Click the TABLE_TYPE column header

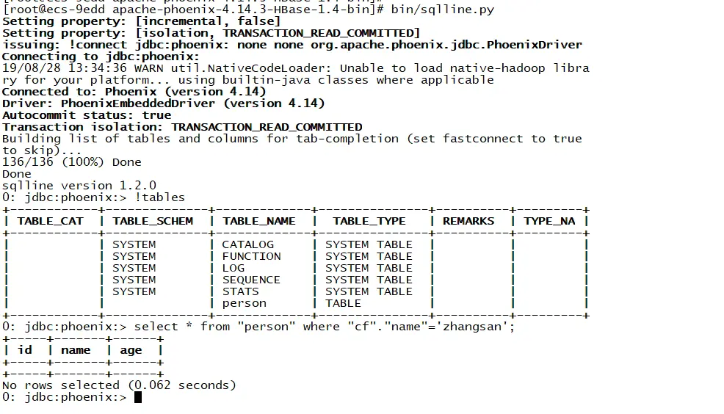pos(369,221)
